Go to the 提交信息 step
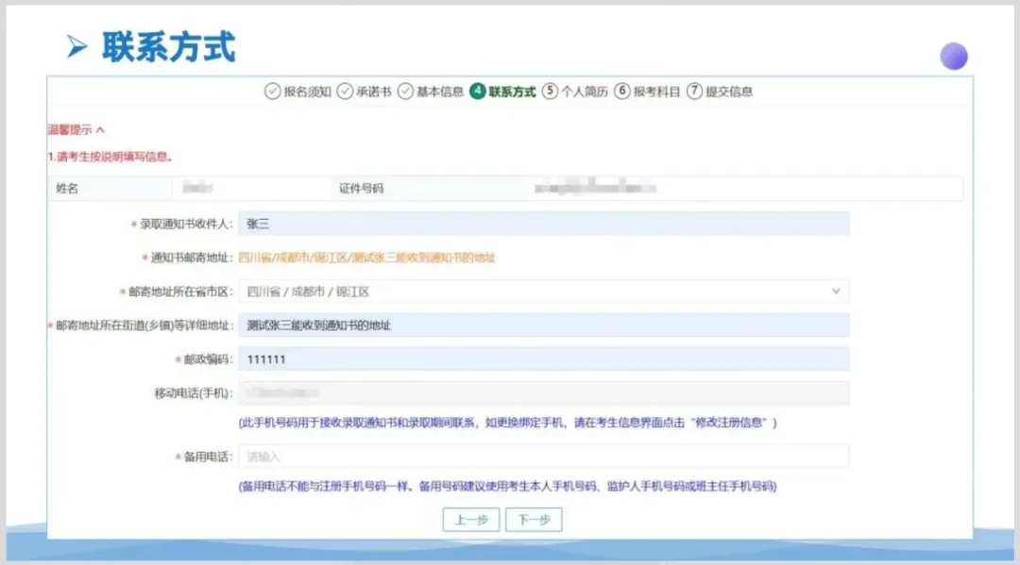The width and height of the screenshot is (1020, 565). pos(728,91)
